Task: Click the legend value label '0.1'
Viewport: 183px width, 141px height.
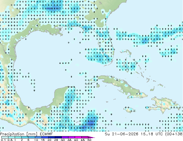Action: pos(3,140)
